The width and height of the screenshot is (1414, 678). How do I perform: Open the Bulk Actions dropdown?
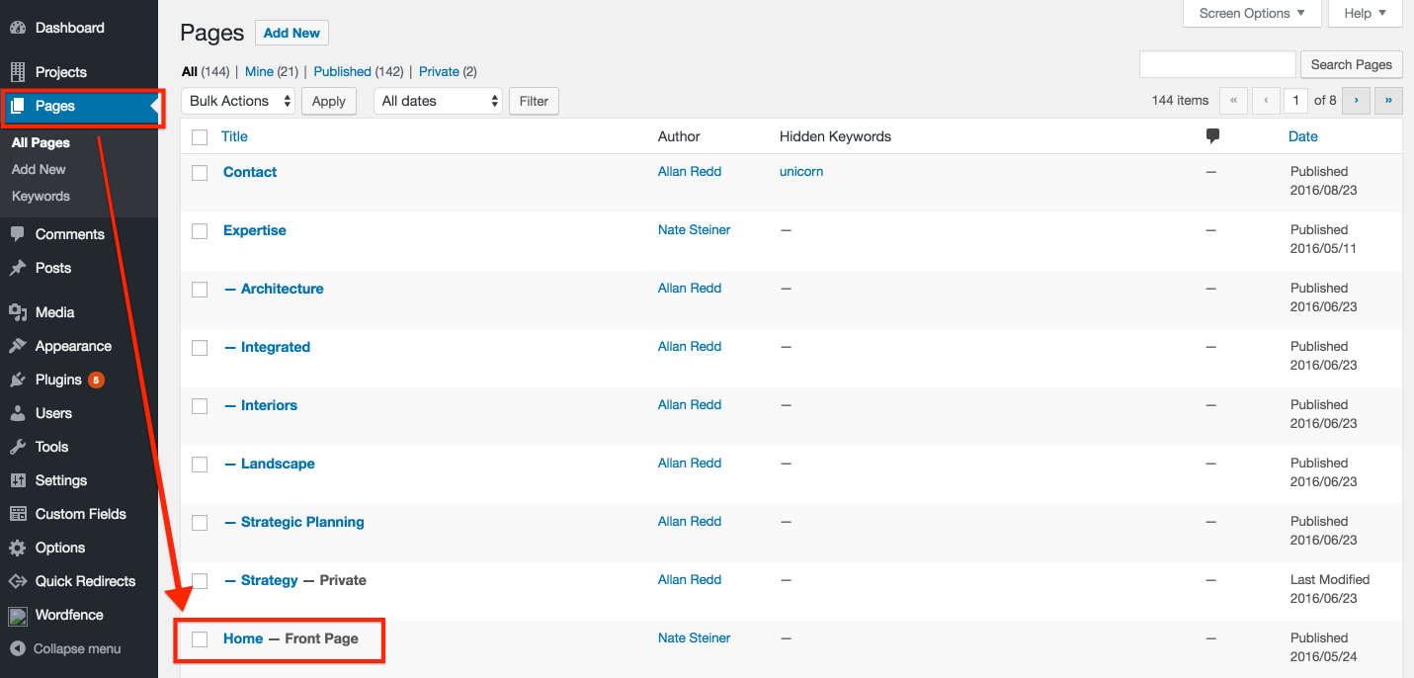tap(238, 101)
